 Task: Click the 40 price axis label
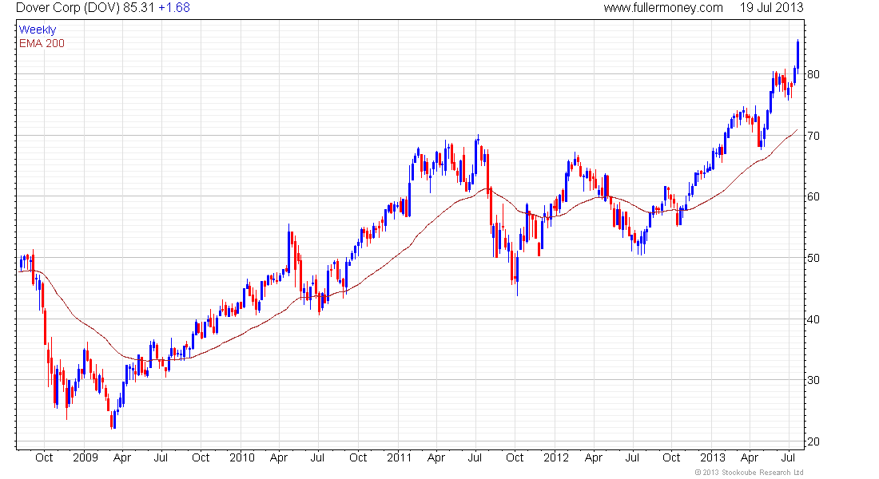(x=813, y=320)
